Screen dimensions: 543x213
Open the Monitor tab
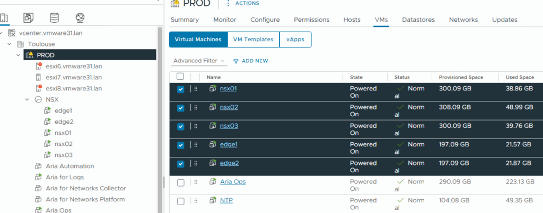(225, 20)
